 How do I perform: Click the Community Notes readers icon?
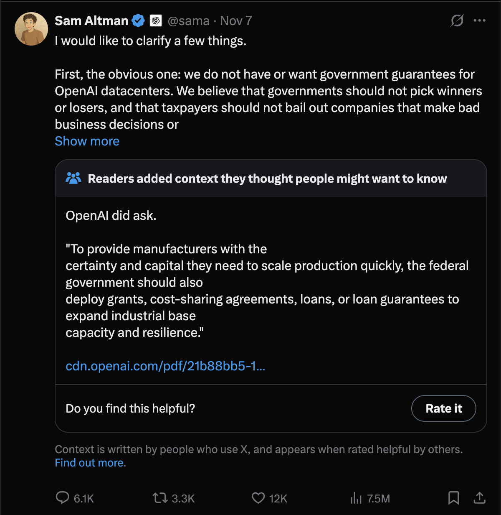pyautogui.click(x=74, y=178)
